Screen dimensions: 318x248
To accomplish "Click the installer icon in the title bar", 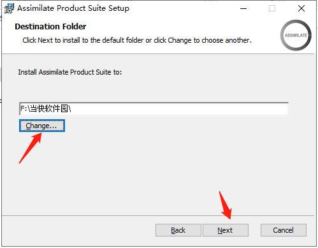I will pos(9,8).
